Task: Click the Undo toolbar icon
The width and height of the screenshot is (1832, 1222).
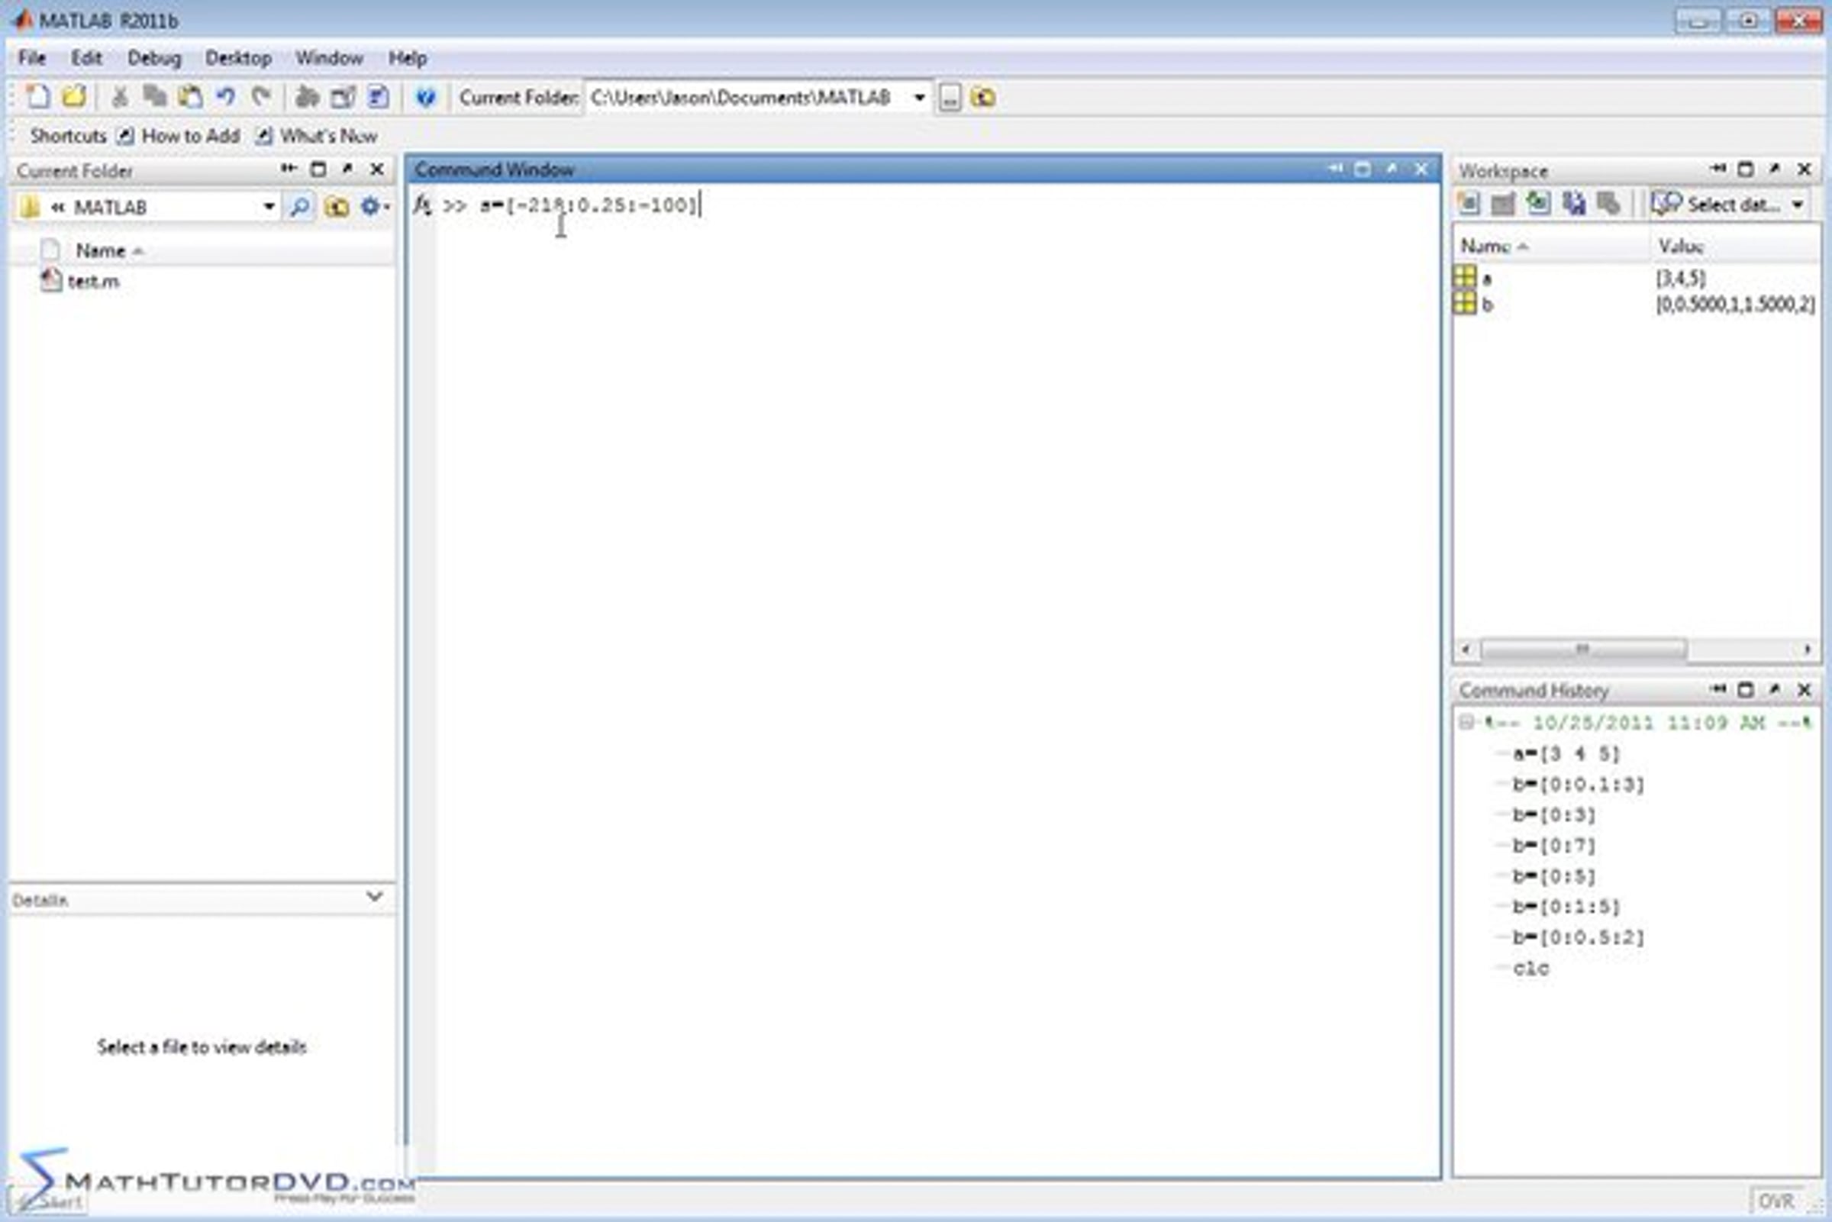Action: pyautogui.click(x=226, y=97)
